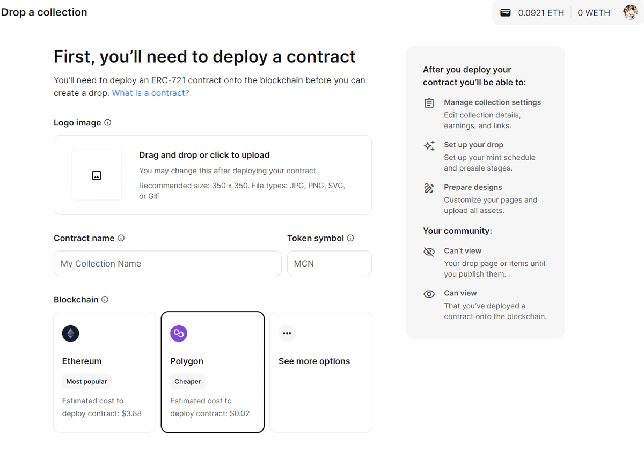Click the clipboard icon beside Manage collection settings
The height and width of the screenshot is (451, 644).
[429, 103]
